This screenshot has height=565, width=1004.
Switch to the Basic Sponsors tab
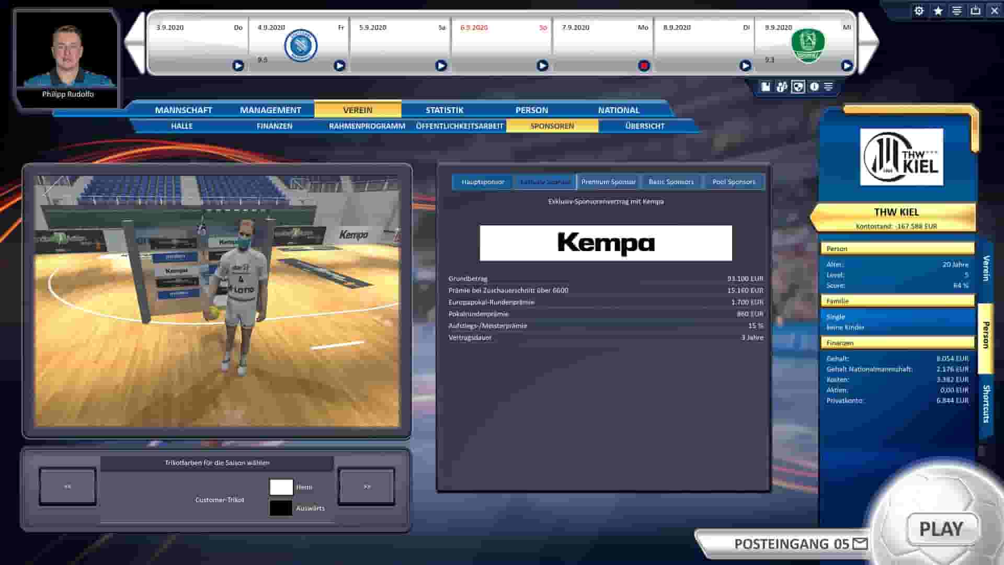(x=671, y=182)
